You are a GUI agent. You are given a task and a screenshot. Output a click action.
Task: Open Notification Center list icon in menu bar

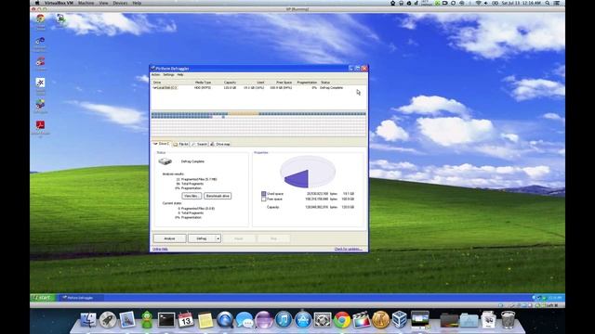pyautogui.click(x=556, y=3)
